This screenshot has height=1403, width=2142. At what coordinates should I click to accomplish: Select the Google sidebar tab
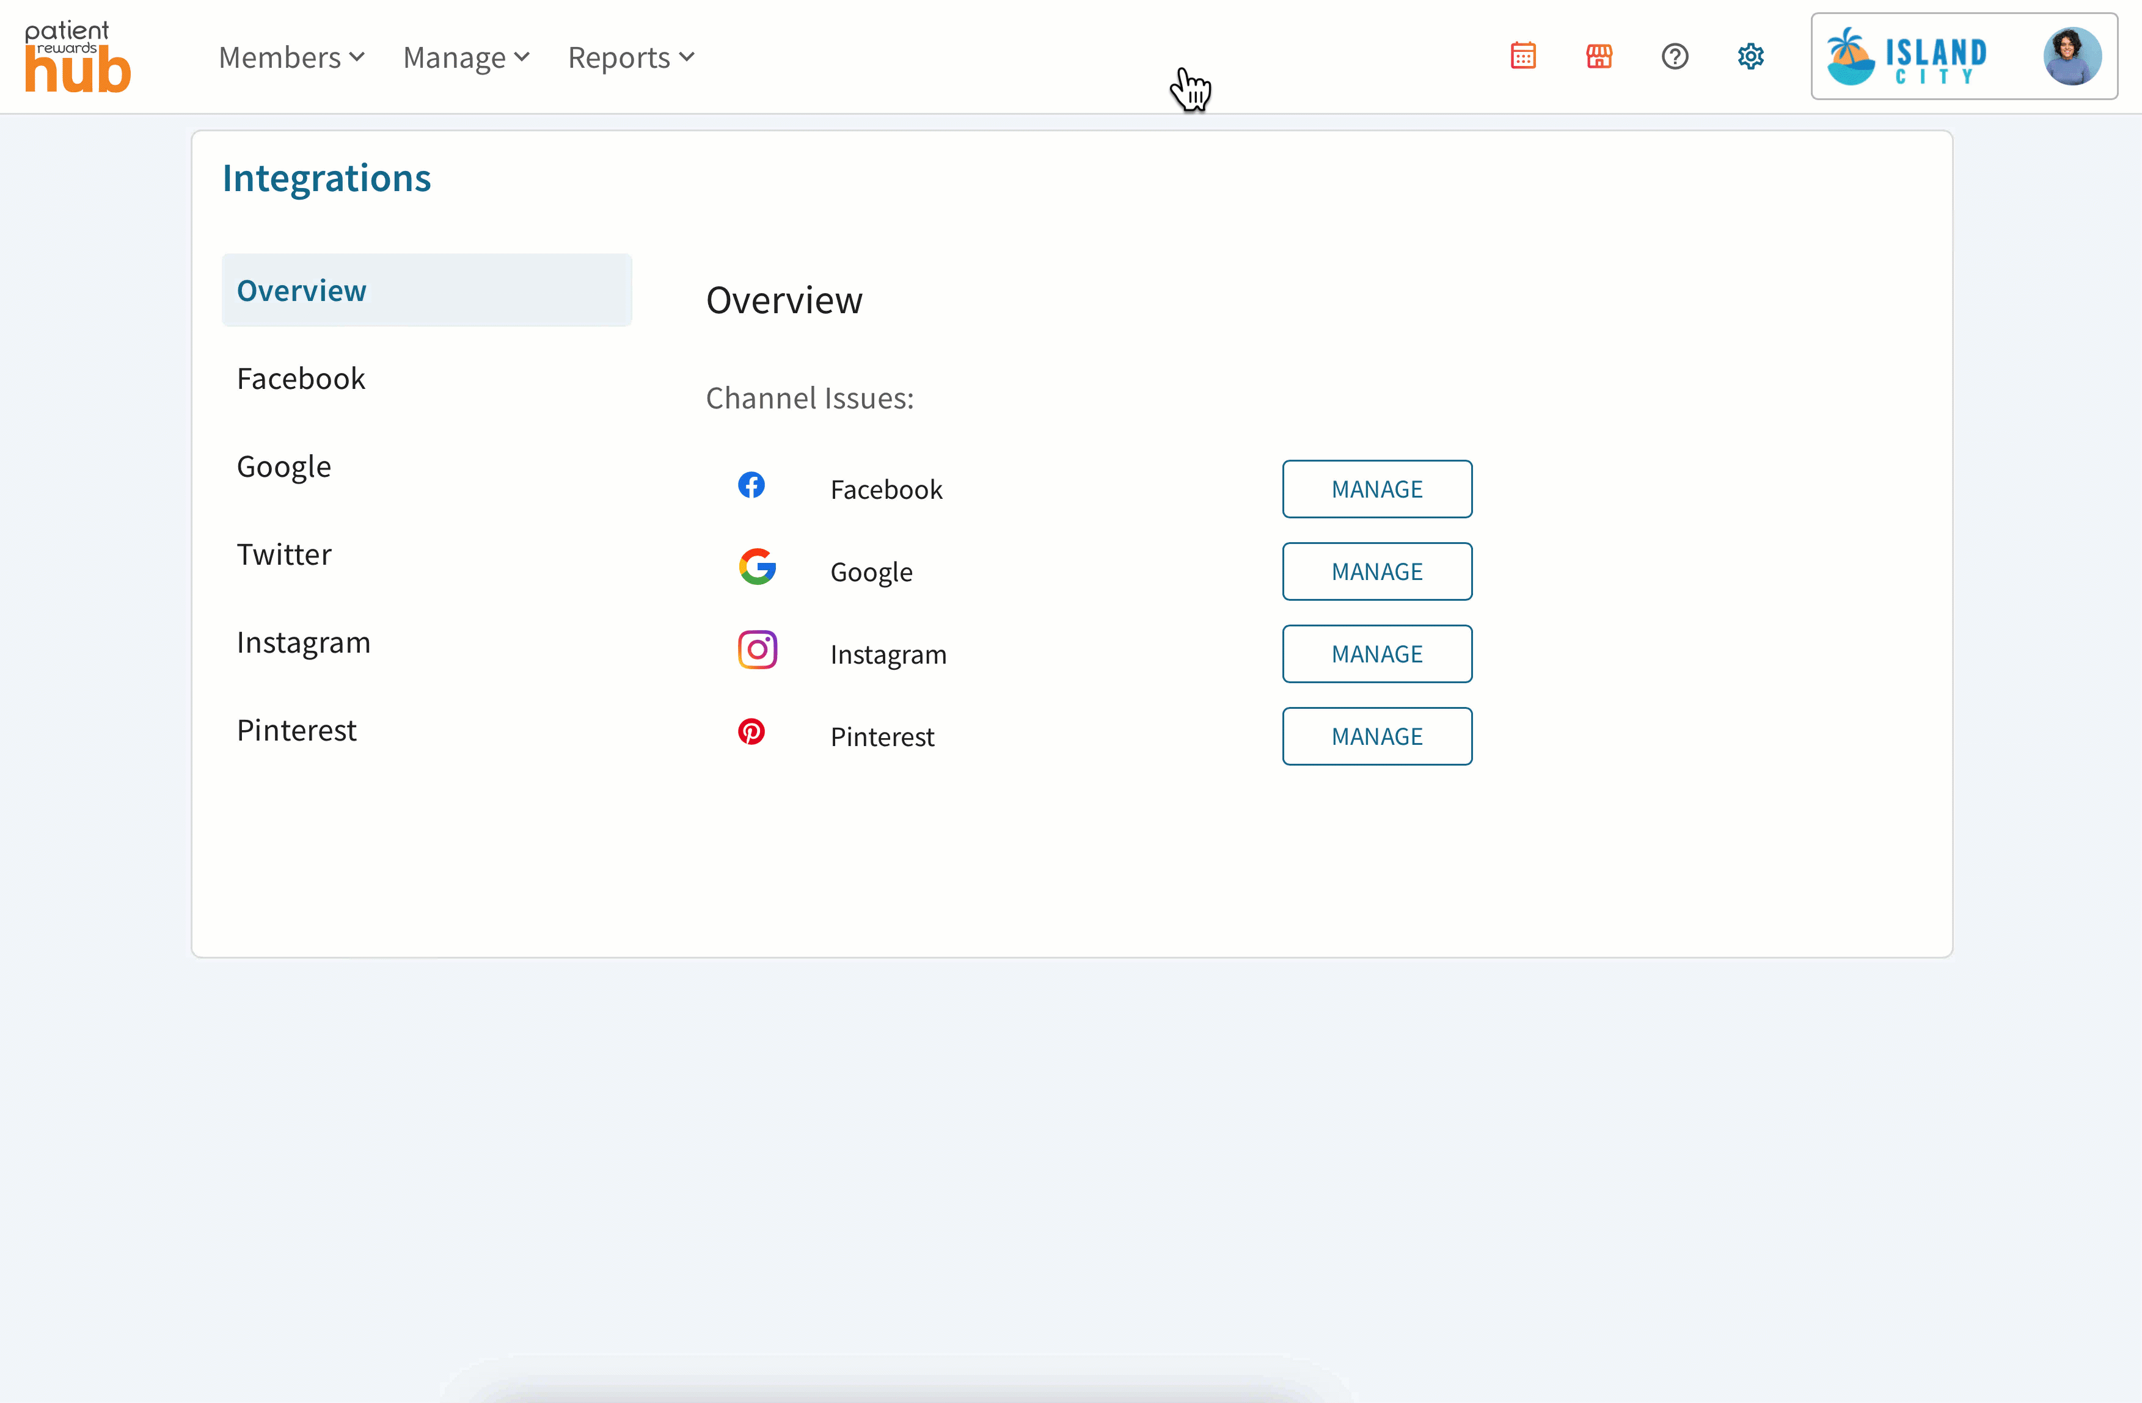(x=426, y=466)
